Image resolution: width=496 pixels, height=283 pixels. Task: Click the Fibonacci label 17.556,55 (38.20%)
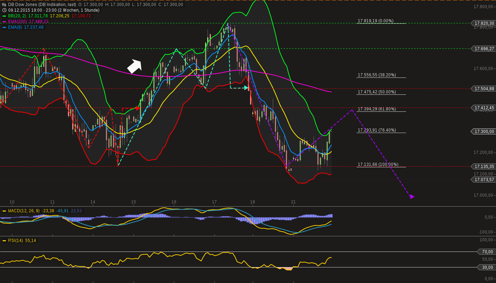[x=377, y=75]
